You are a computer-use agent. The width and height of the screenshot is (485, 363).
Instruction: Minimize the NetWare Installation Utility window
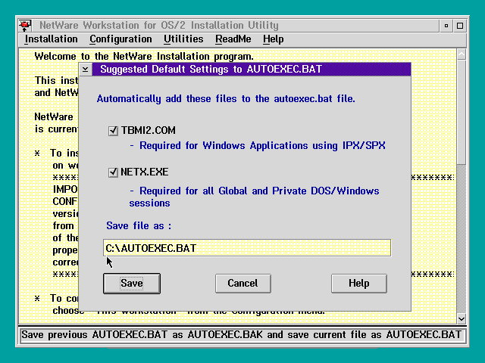(446, 26)
